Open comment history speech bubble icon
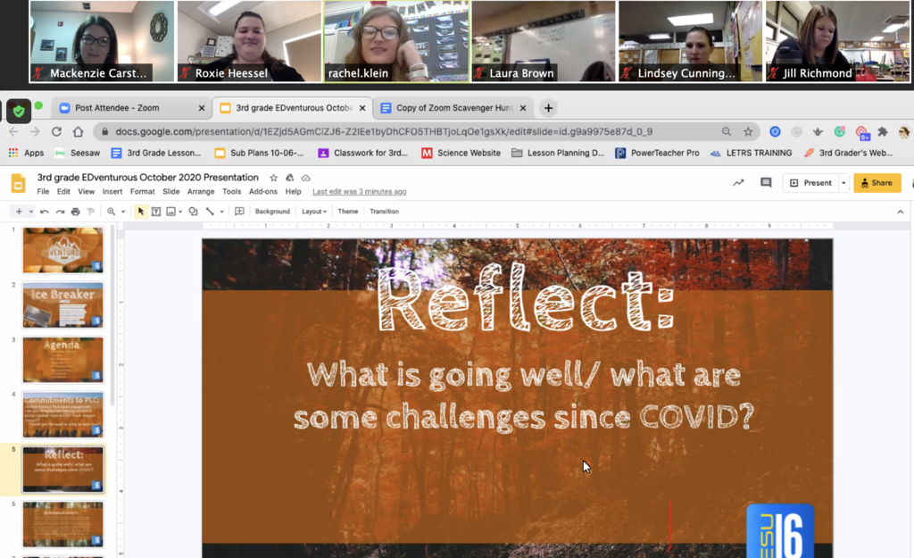This screenshot has height=558, width=914. tap(765, 183)
